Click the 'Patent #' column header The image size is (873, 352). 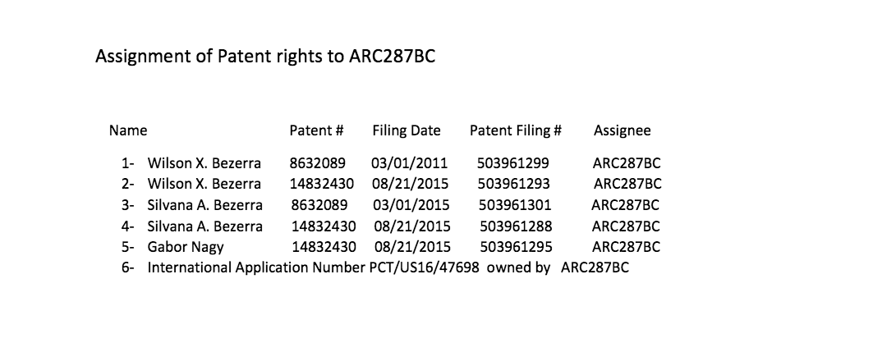(x=316, y=130)
